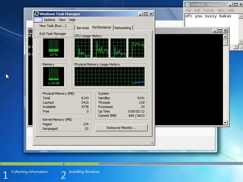Image resolution: width=243 pixels, height=182 pixels.
Task: Open the File menu in Task Manager
Action: click(38, 20)
